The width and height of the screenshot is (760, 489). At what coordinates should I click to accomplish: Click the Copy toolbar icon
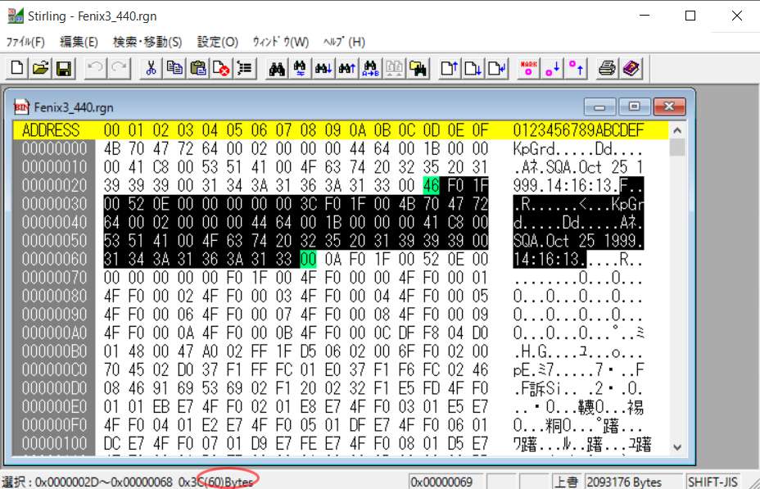tap(174, 69)
